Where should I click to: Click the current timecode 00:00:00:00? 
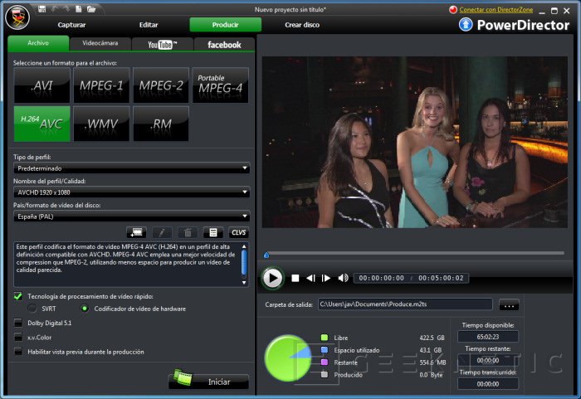381,278
